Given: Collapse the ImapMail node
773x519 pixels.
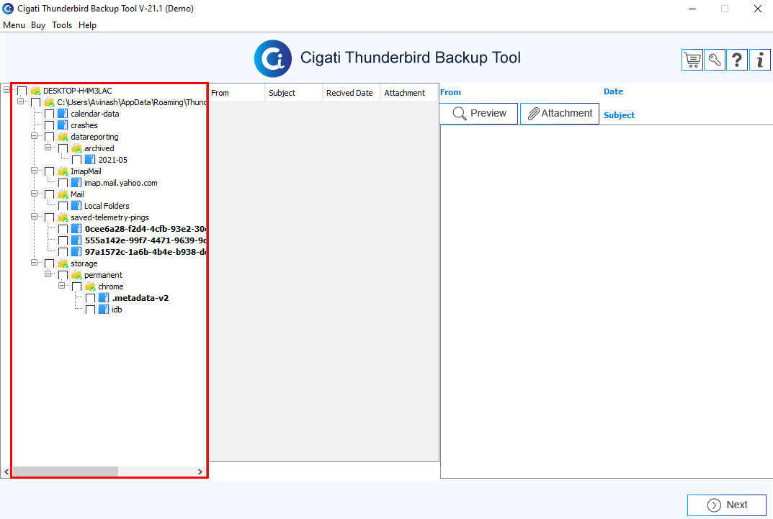Looking at the screenshot, I should click(x=34, y=171).
